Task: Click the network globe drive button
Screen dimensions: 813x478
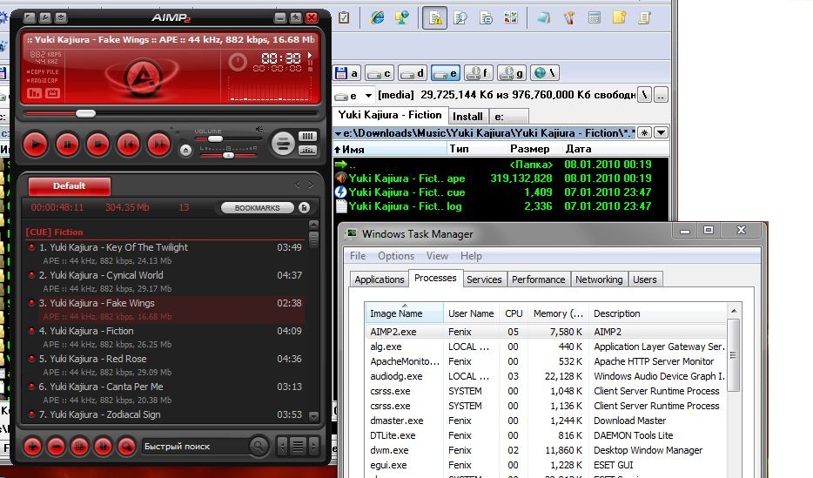Action: [x=545, y=73]
